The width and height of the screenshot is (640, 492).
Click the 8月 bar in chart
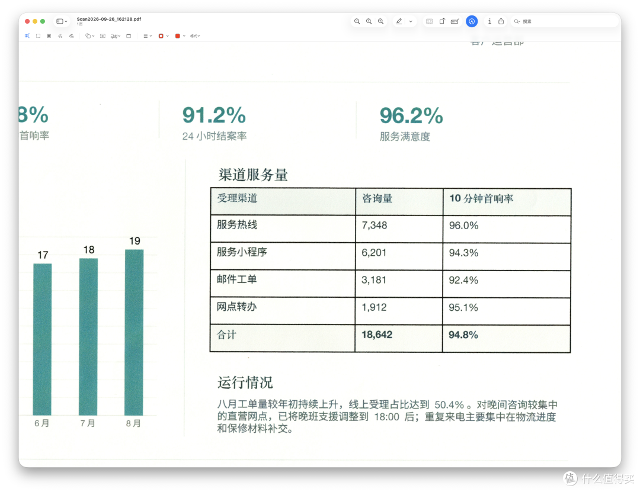pos(134,333)
